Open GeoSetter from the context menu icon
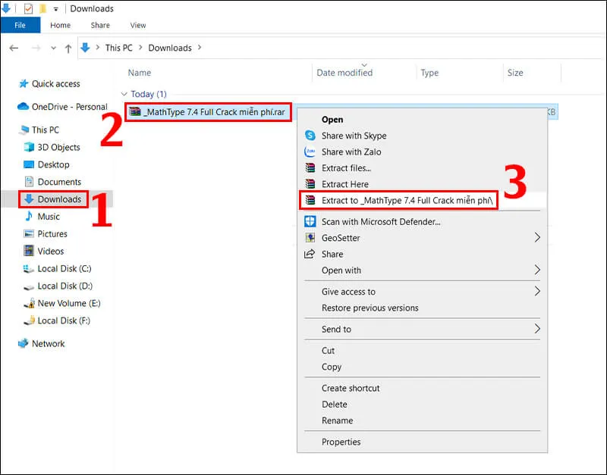Viewport: 607px width, 475px height. click(x=311, y=238)
